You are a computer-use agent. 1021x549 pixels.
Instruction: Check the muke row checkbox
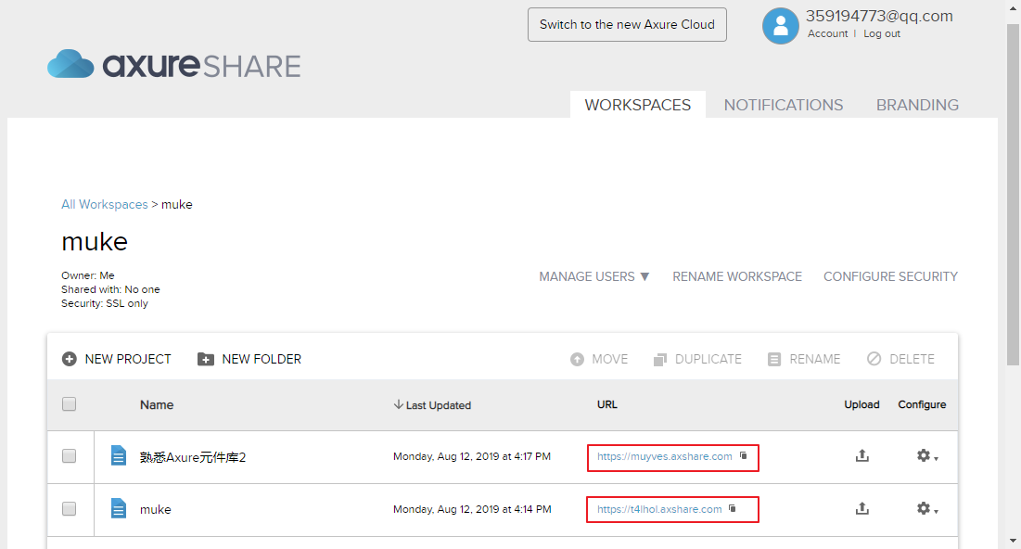click(69, 508)
